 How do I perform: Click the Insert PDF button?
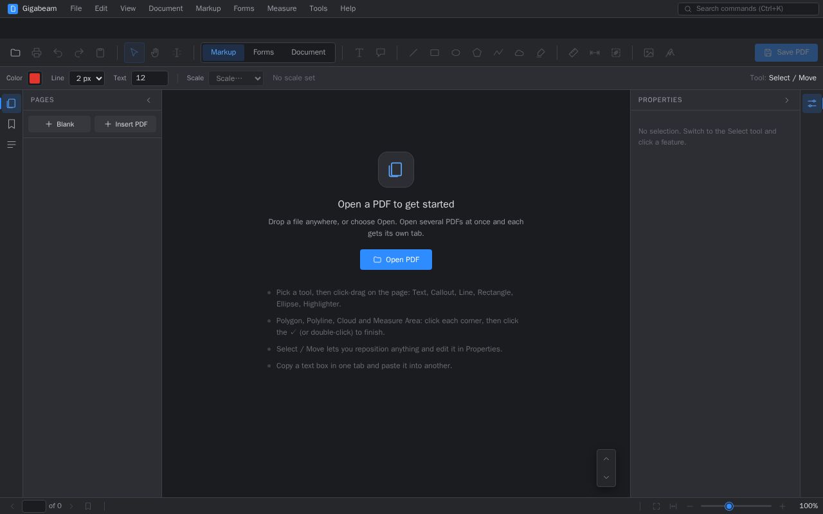[x=125, y=124]
